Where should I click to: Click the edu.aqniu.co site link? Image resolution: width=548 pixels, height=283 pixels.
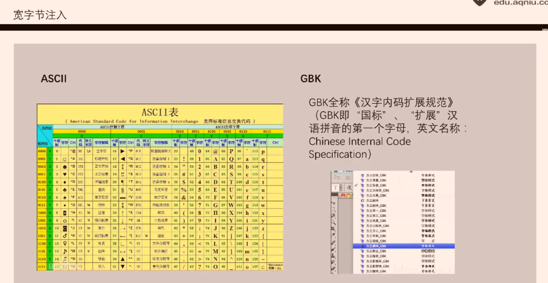click(520, 3)
